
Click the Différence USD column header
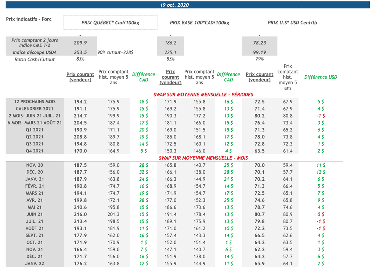[x=321, y=77]
